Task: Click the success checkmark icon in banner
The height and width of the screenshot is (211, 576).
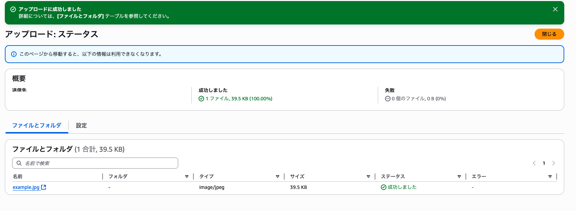Action: point(13,9)
